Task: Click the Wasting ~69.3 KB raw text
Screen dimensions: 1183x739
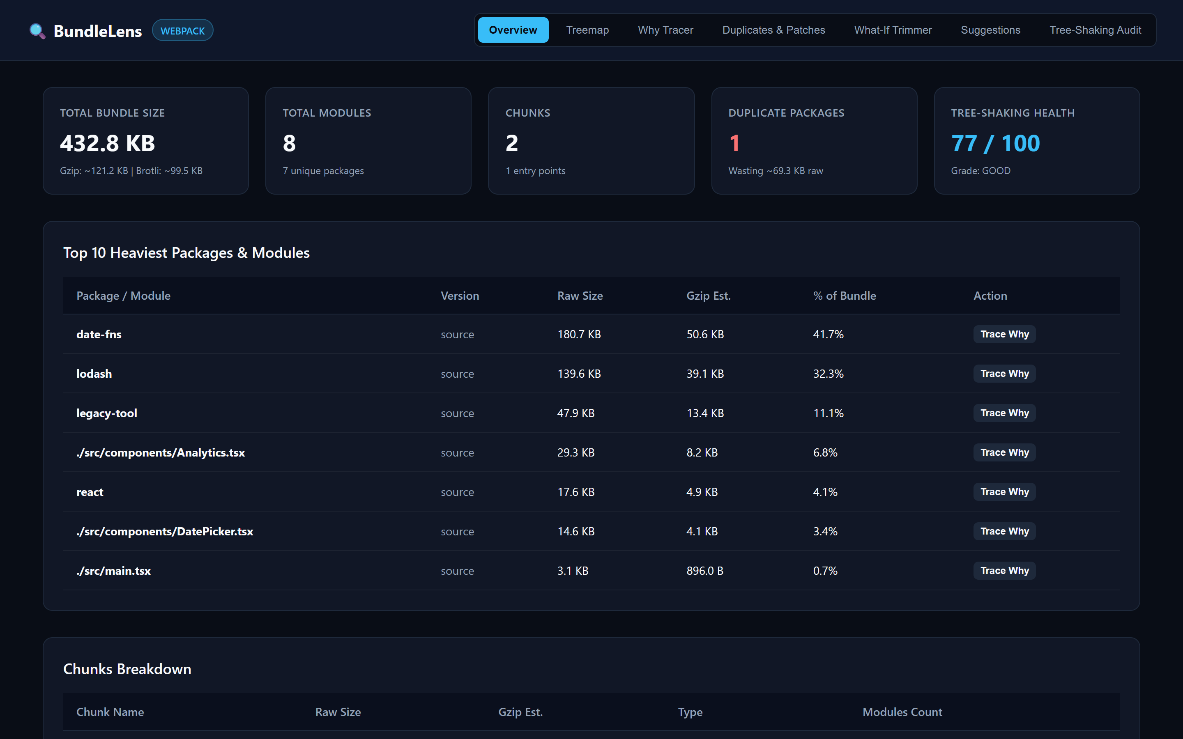Action: point(775,170)
